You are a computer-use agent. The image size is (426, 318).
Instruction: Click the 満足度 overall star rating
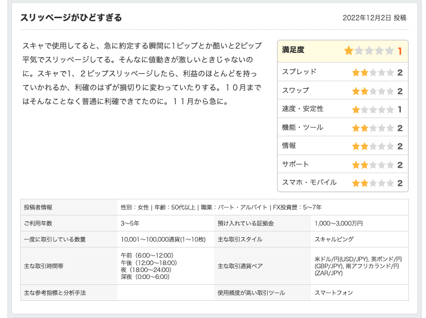coord(368,51)
